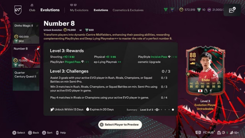This screenshot has height=138, width=245.
Task: Click the left arrow of the level stepper
Action: [x=155, y=110]
